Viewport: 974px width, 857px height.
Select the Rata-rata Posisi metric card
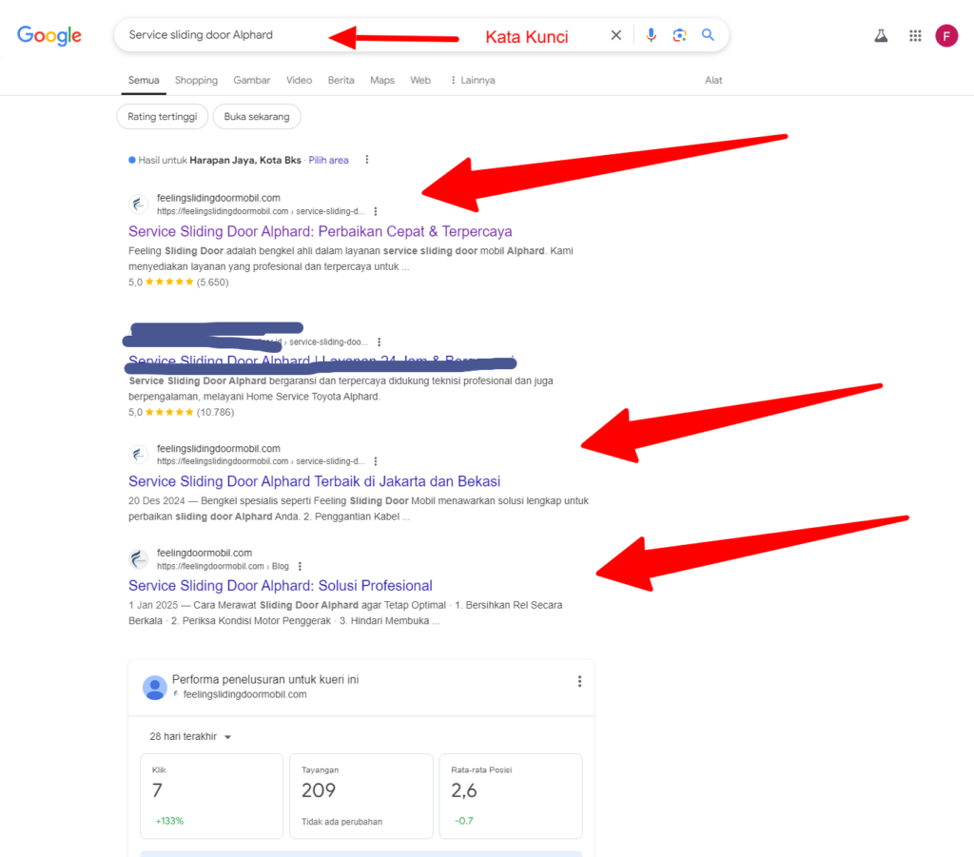click(x=511, y=796)
